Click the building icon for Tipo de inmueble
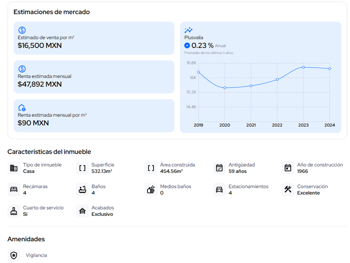Viewport: 350px width, 263px height. click(x=14, y=168)
